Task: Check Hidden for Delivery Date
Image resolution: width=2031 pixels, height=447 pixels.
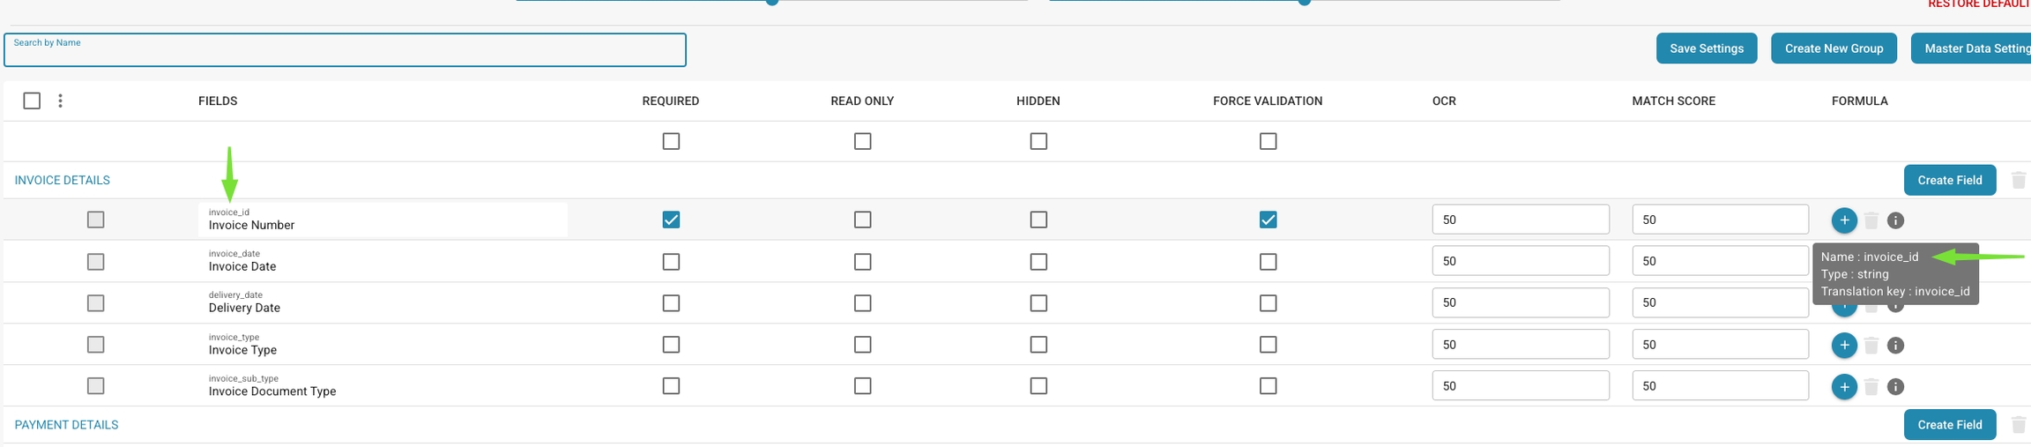Action: click(x=1038, y=303)
